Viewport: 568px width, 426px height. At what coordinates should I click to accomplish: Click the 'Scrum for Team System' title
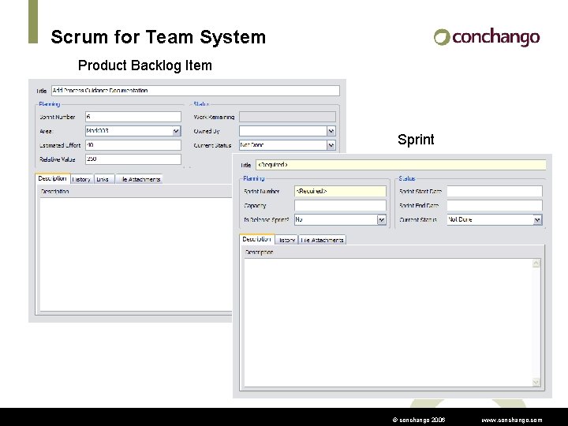pos(159,37)
